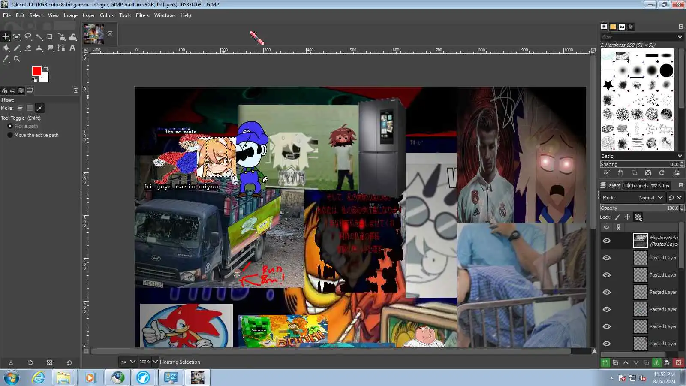Hide the Floating Selection layer
The image size is (686, 386).
pos(607,241)
